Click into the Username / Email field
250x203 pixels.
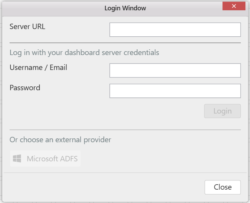(175, 70)
